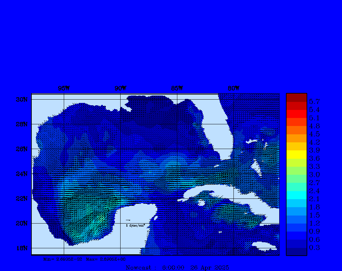This screenshot has width=342, height=271.
Task: Select the yellow swatch in the color legend
Action: point(296,154)
